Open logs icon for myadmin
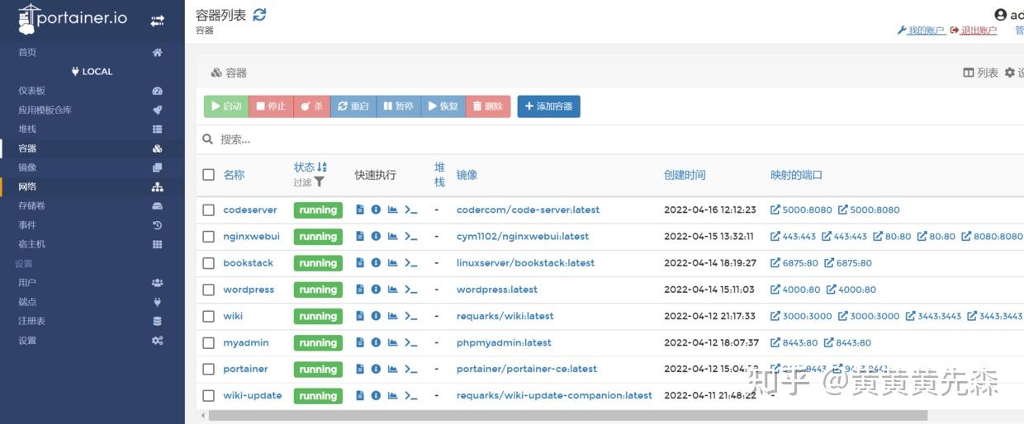Viewport: 1024px width, 424px height. tap(360, 342)
